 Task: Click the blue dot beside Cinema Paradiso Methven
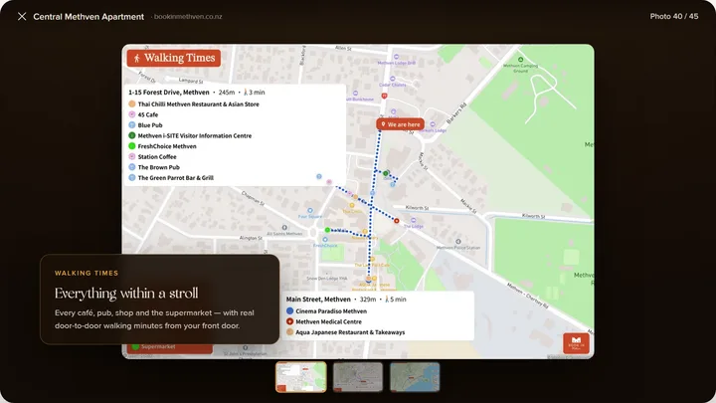pyautogui.click(x=289, y=310)
